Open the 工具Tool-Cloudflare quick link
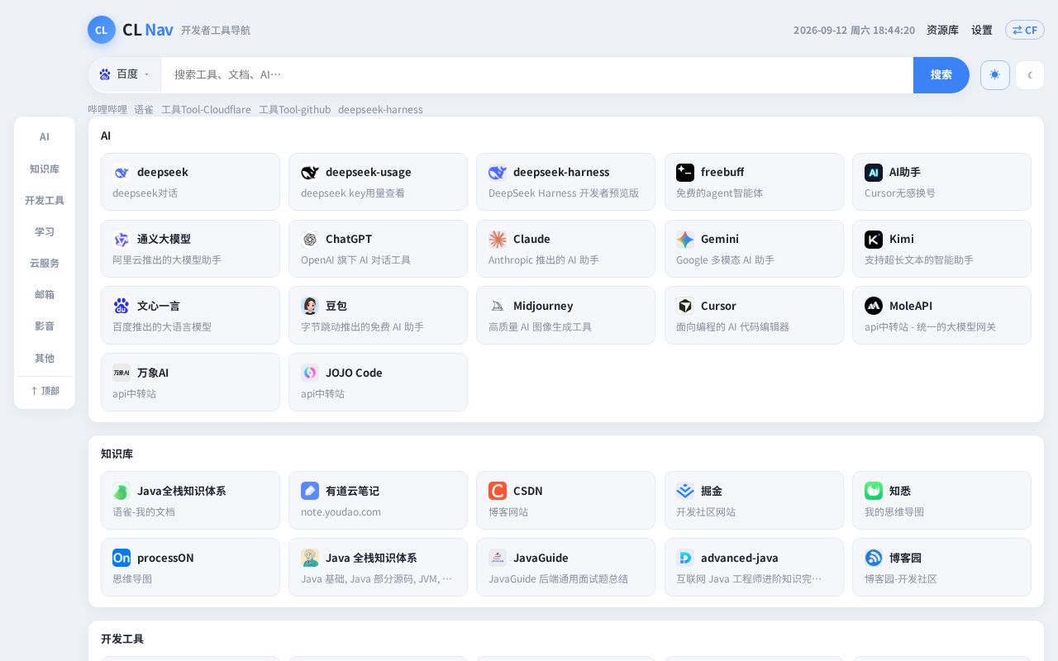Screen dimensions: 1058x661 tap(206, 110)
